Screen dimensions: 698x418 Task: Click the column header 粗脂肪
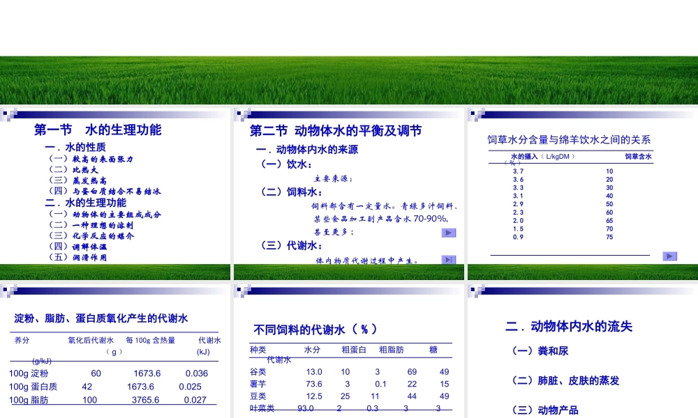coord(392,350)
